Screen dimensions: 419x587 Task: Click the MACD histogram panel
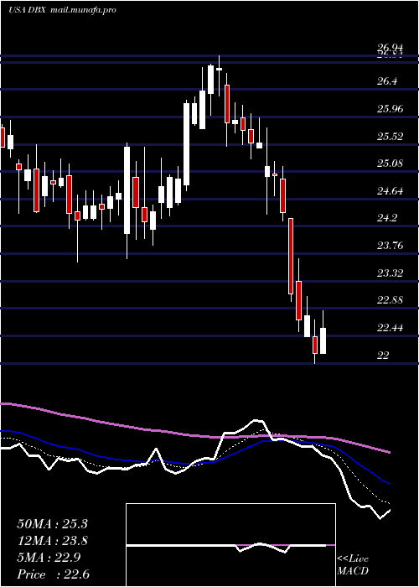coord(230,545)
